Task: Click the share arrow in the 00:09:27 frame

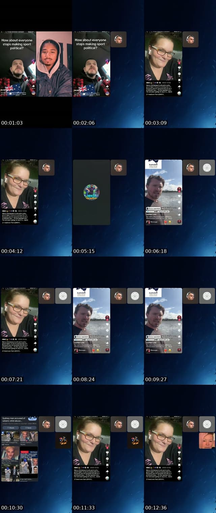Action: 179,343
